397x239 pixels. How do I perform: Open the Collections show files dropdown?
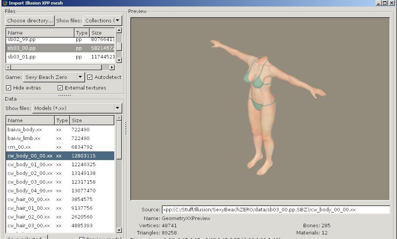click(x=102, y=20)
